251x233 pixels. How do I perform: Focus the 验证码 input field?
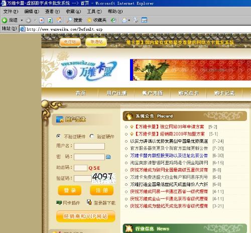pyautogui.click(x=83, y=178)
